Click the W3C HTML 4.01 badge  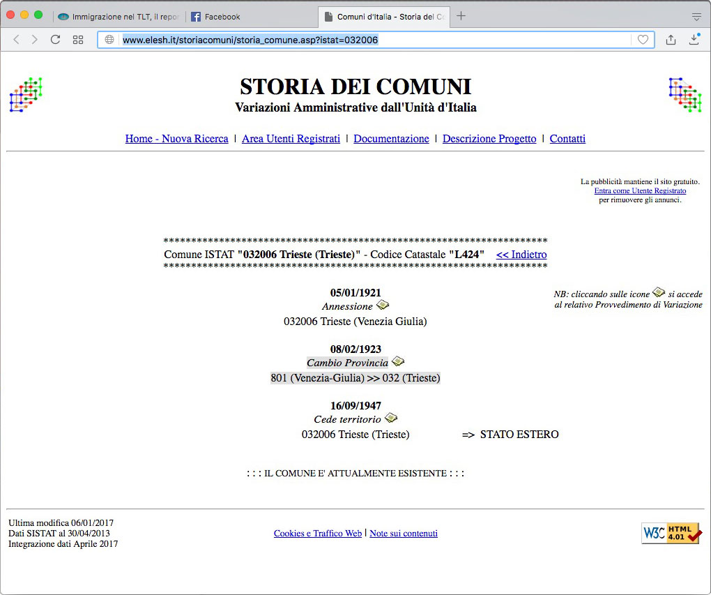pyautogui.click(x=671, y=533)
